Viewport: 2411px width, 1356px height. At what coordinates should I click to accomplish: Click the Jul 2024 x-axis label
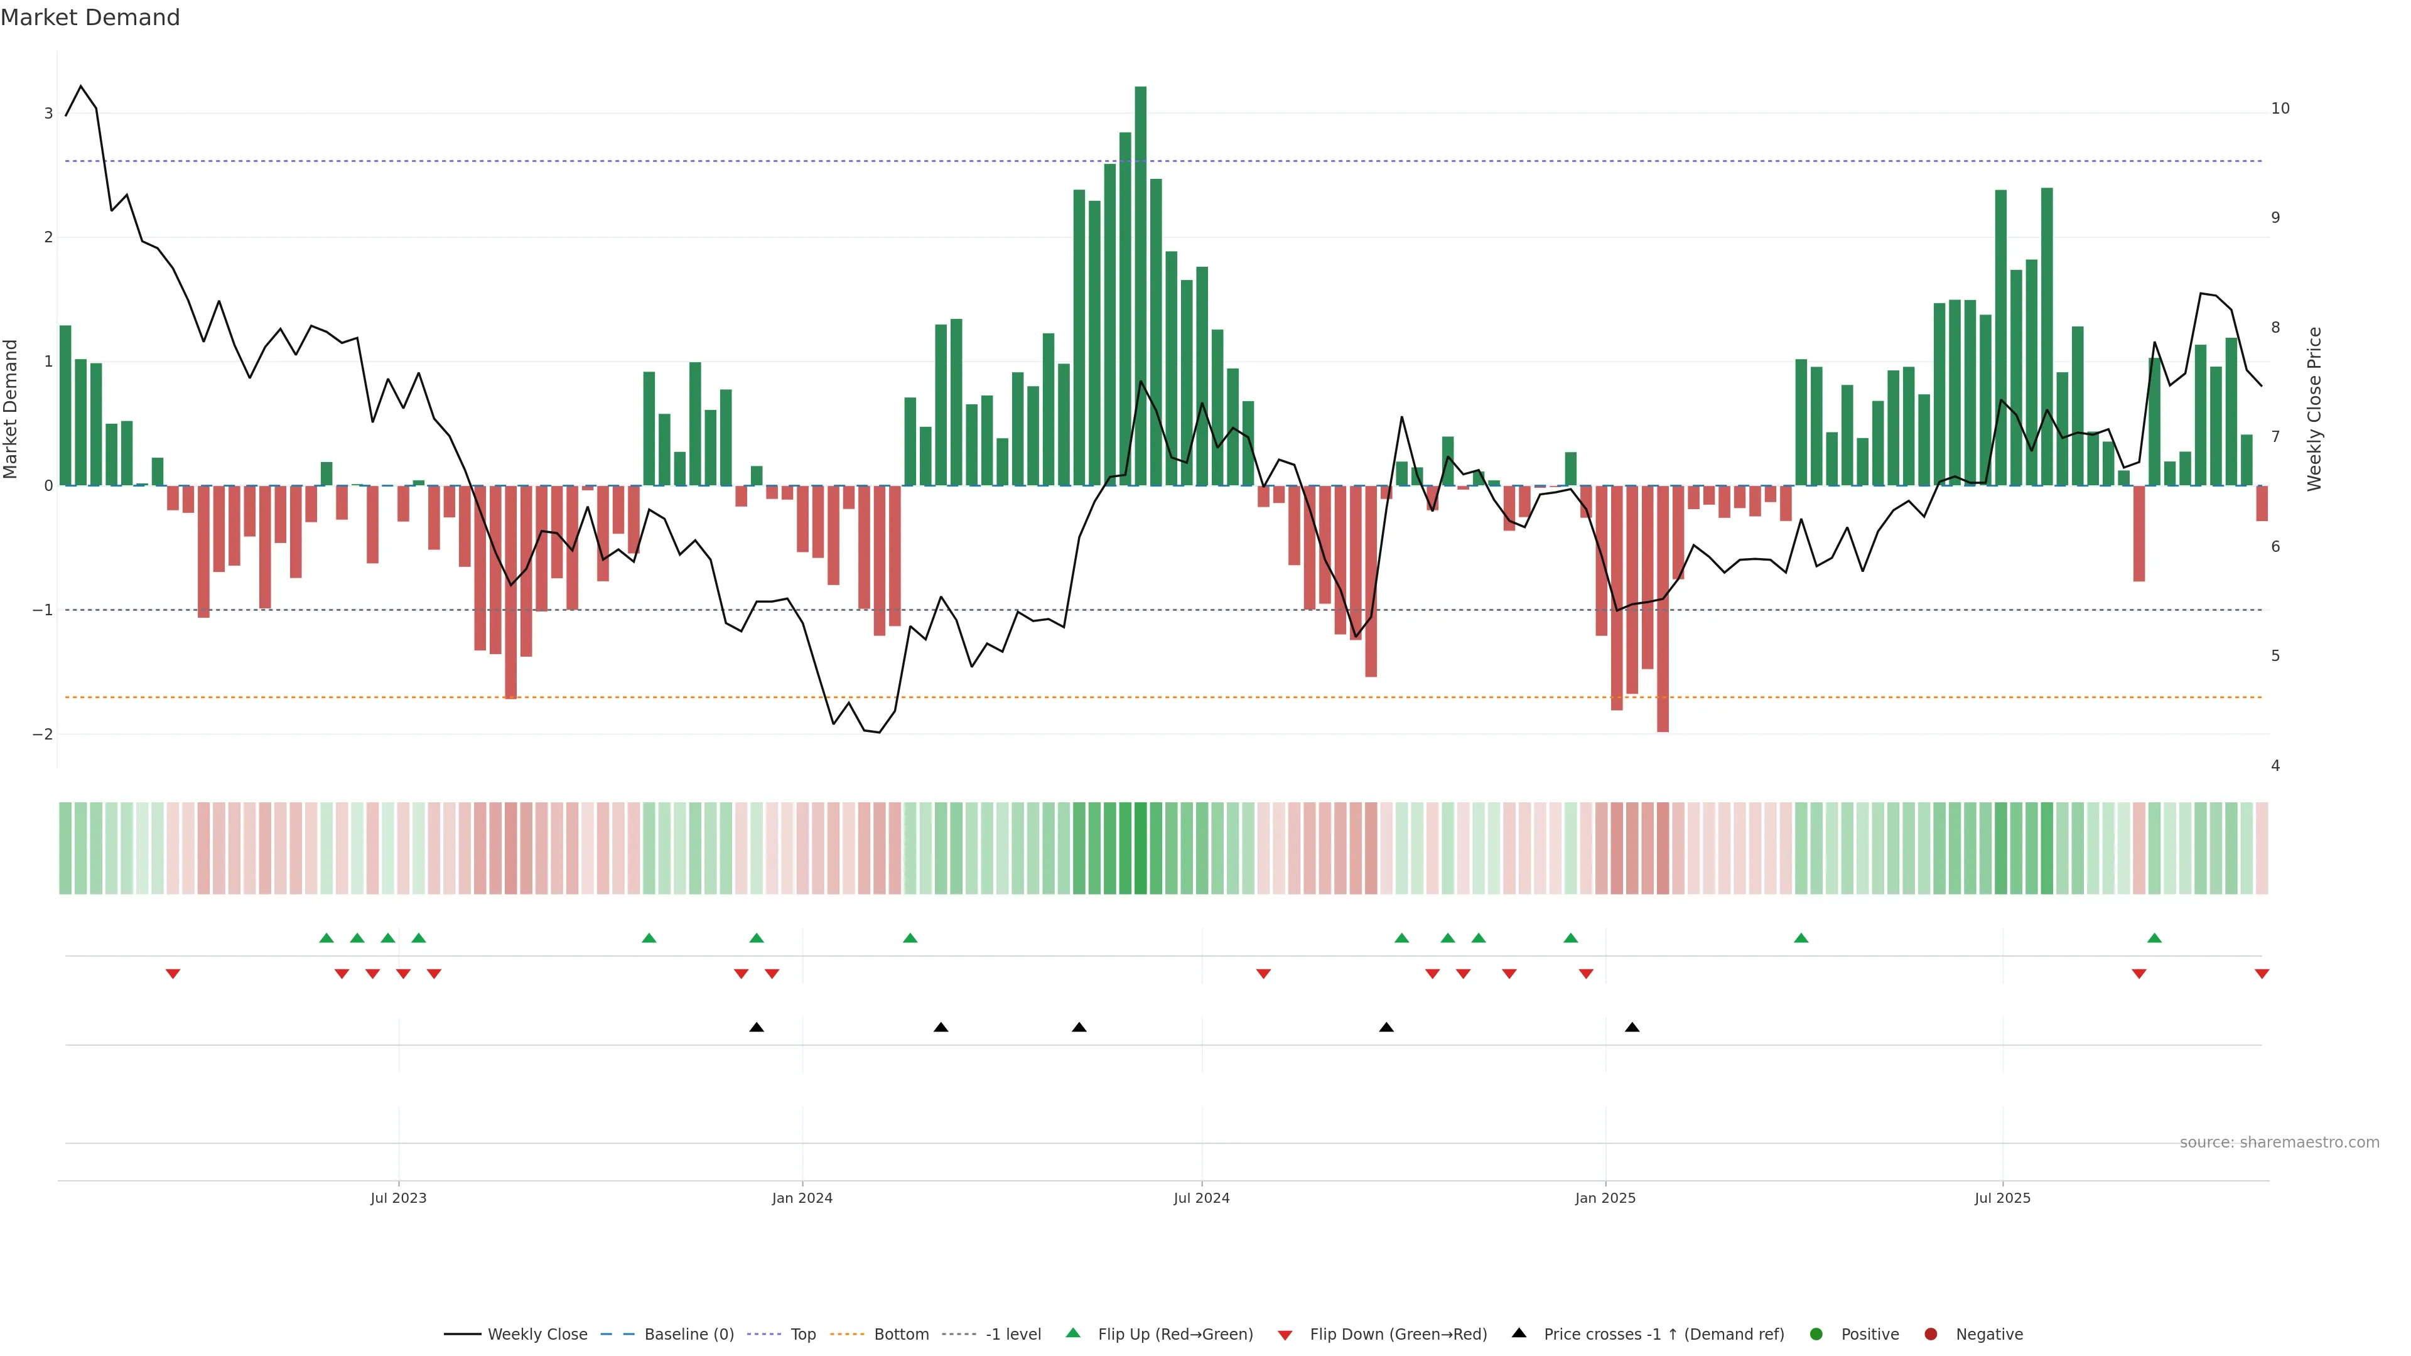(1201, 1198)
